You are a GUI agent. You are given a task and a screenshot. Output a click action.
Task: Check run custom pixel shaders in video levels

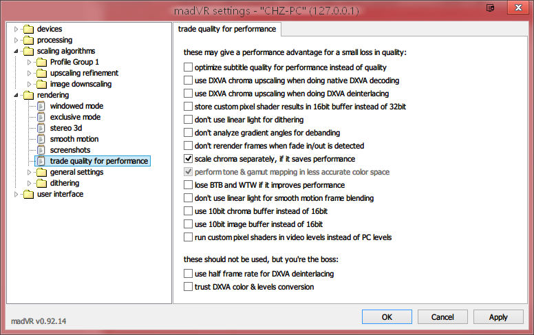(x=188, y=237)
